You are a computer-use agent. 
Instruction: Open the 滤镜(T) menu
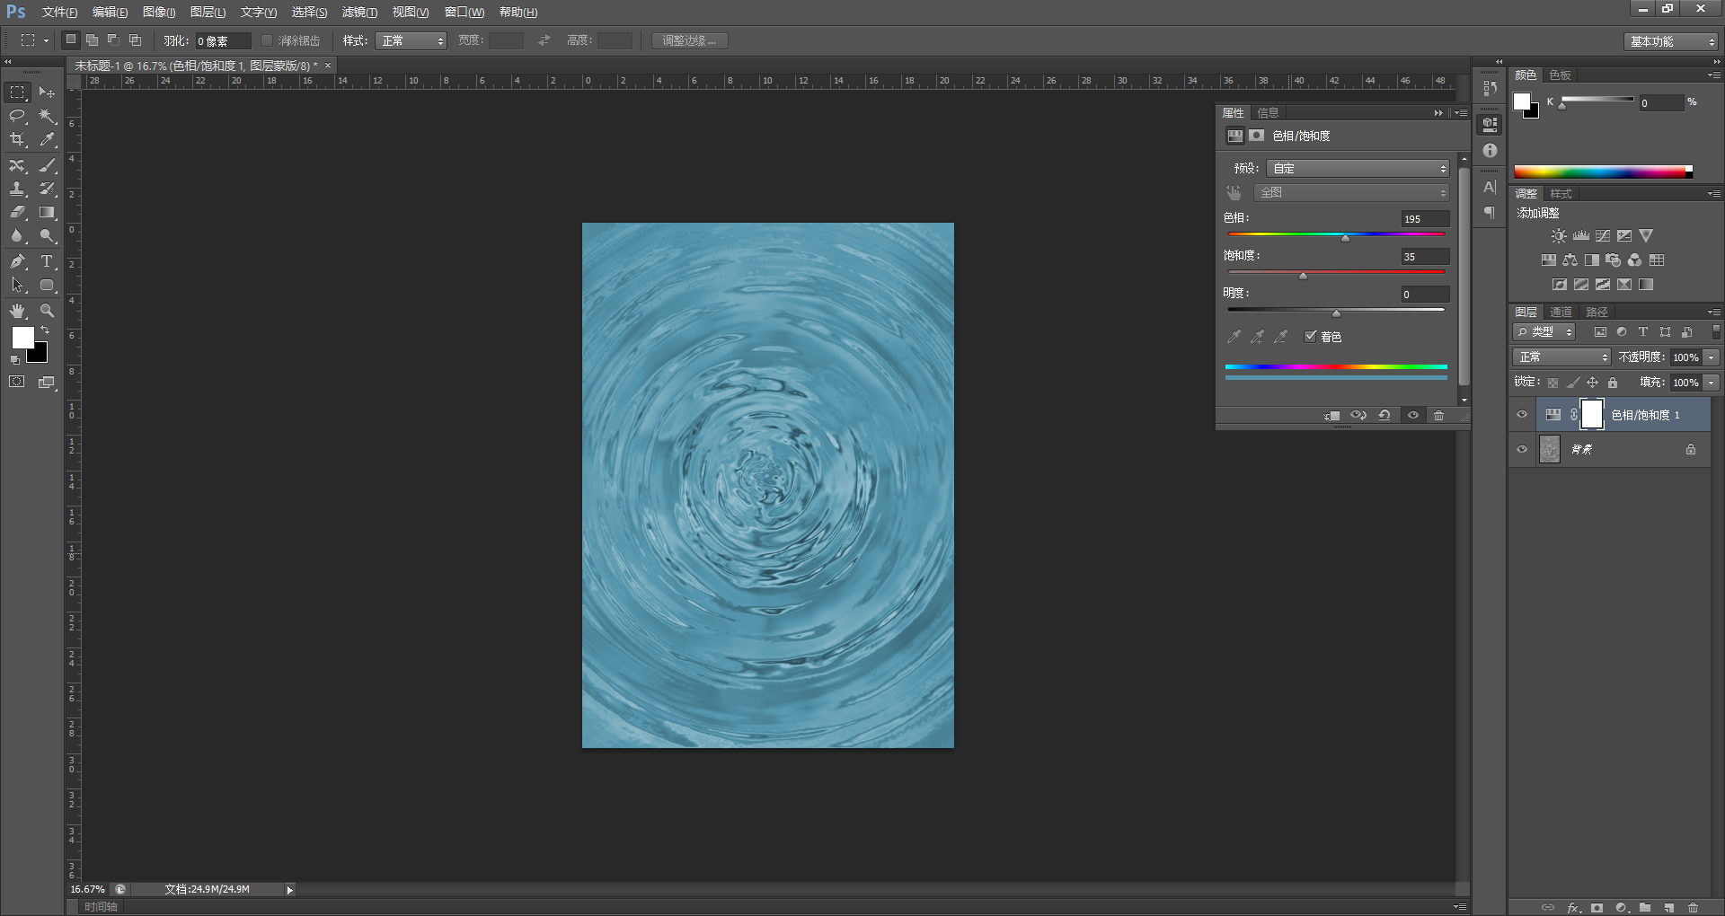359,13
